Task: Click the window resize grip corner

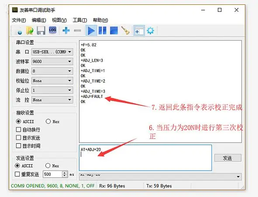Action: [x=243, y=187]
